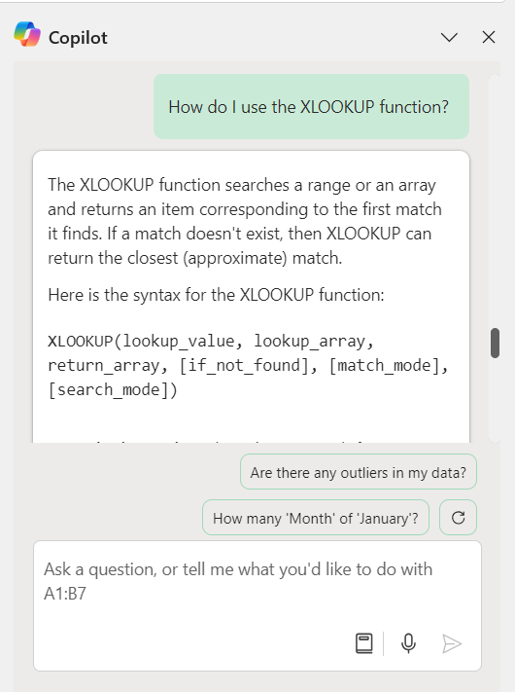The image size is (515, 692).
Task: Collapse the Copilot pane with the chevron
Action: 449,38
